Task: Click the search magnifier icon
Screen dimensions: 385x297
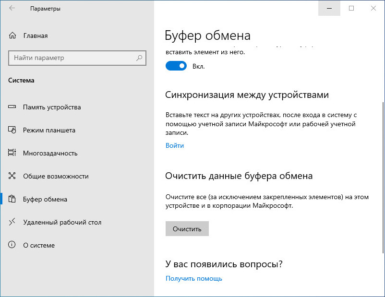Action: tap(139, 58)
